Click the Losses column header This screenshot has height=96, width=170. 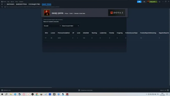point(53,33)
